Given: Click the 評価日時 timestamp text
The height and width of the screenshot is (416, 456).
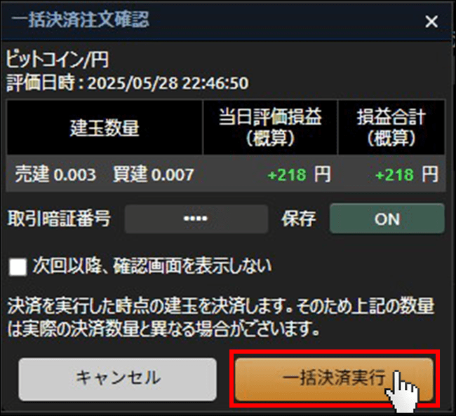Looking at the screenshot, I should click(x=128, y=83).
